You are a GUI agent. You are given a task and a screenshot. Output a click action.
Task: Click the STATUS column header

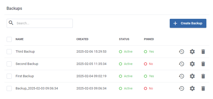click(x=124, y=39)
